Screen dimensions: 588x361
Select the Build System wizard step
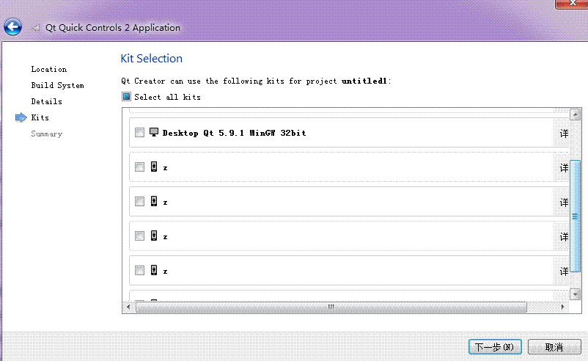(57, 85)
